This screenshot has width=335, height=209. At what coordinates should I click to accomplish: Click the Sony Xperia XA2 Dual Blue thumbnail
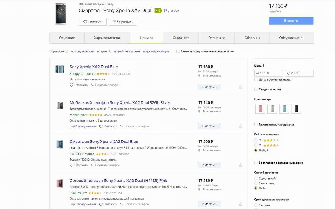coord(60,69)
